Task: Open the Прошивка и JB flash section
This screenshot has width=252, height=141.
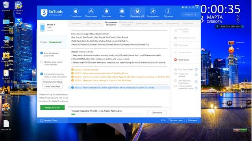Action: [x=137, y=13]
